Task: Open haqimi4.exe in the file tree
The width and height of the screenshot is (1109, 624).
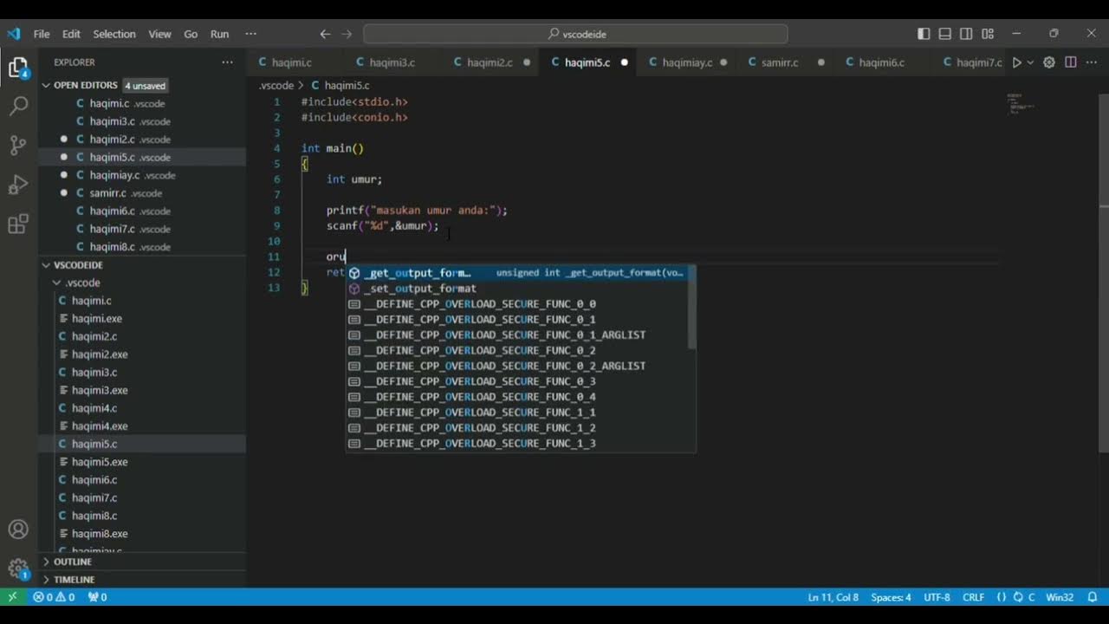Action: pyautogui.click(x=100, y=426)
